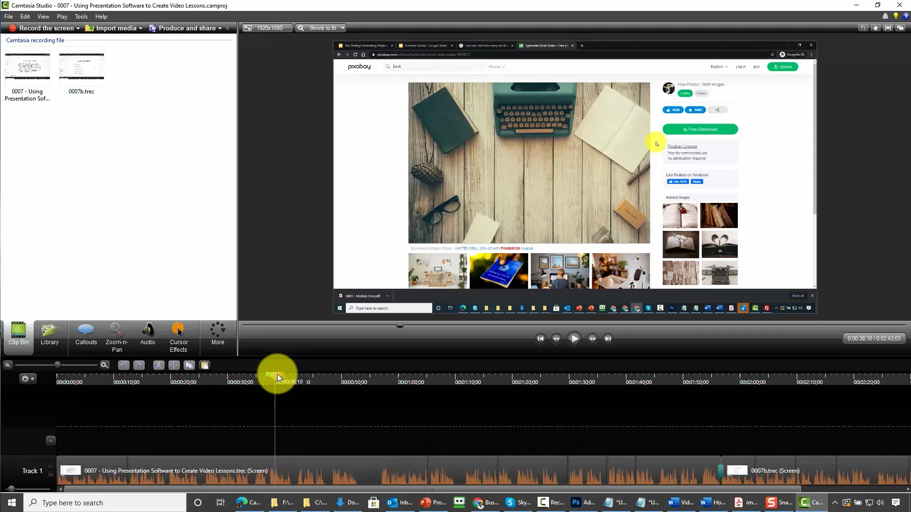This screenshot has height=512, width=911.
Task: Click the Play button in preview controls
Action: pyautogui.click(x=574, y=338)
